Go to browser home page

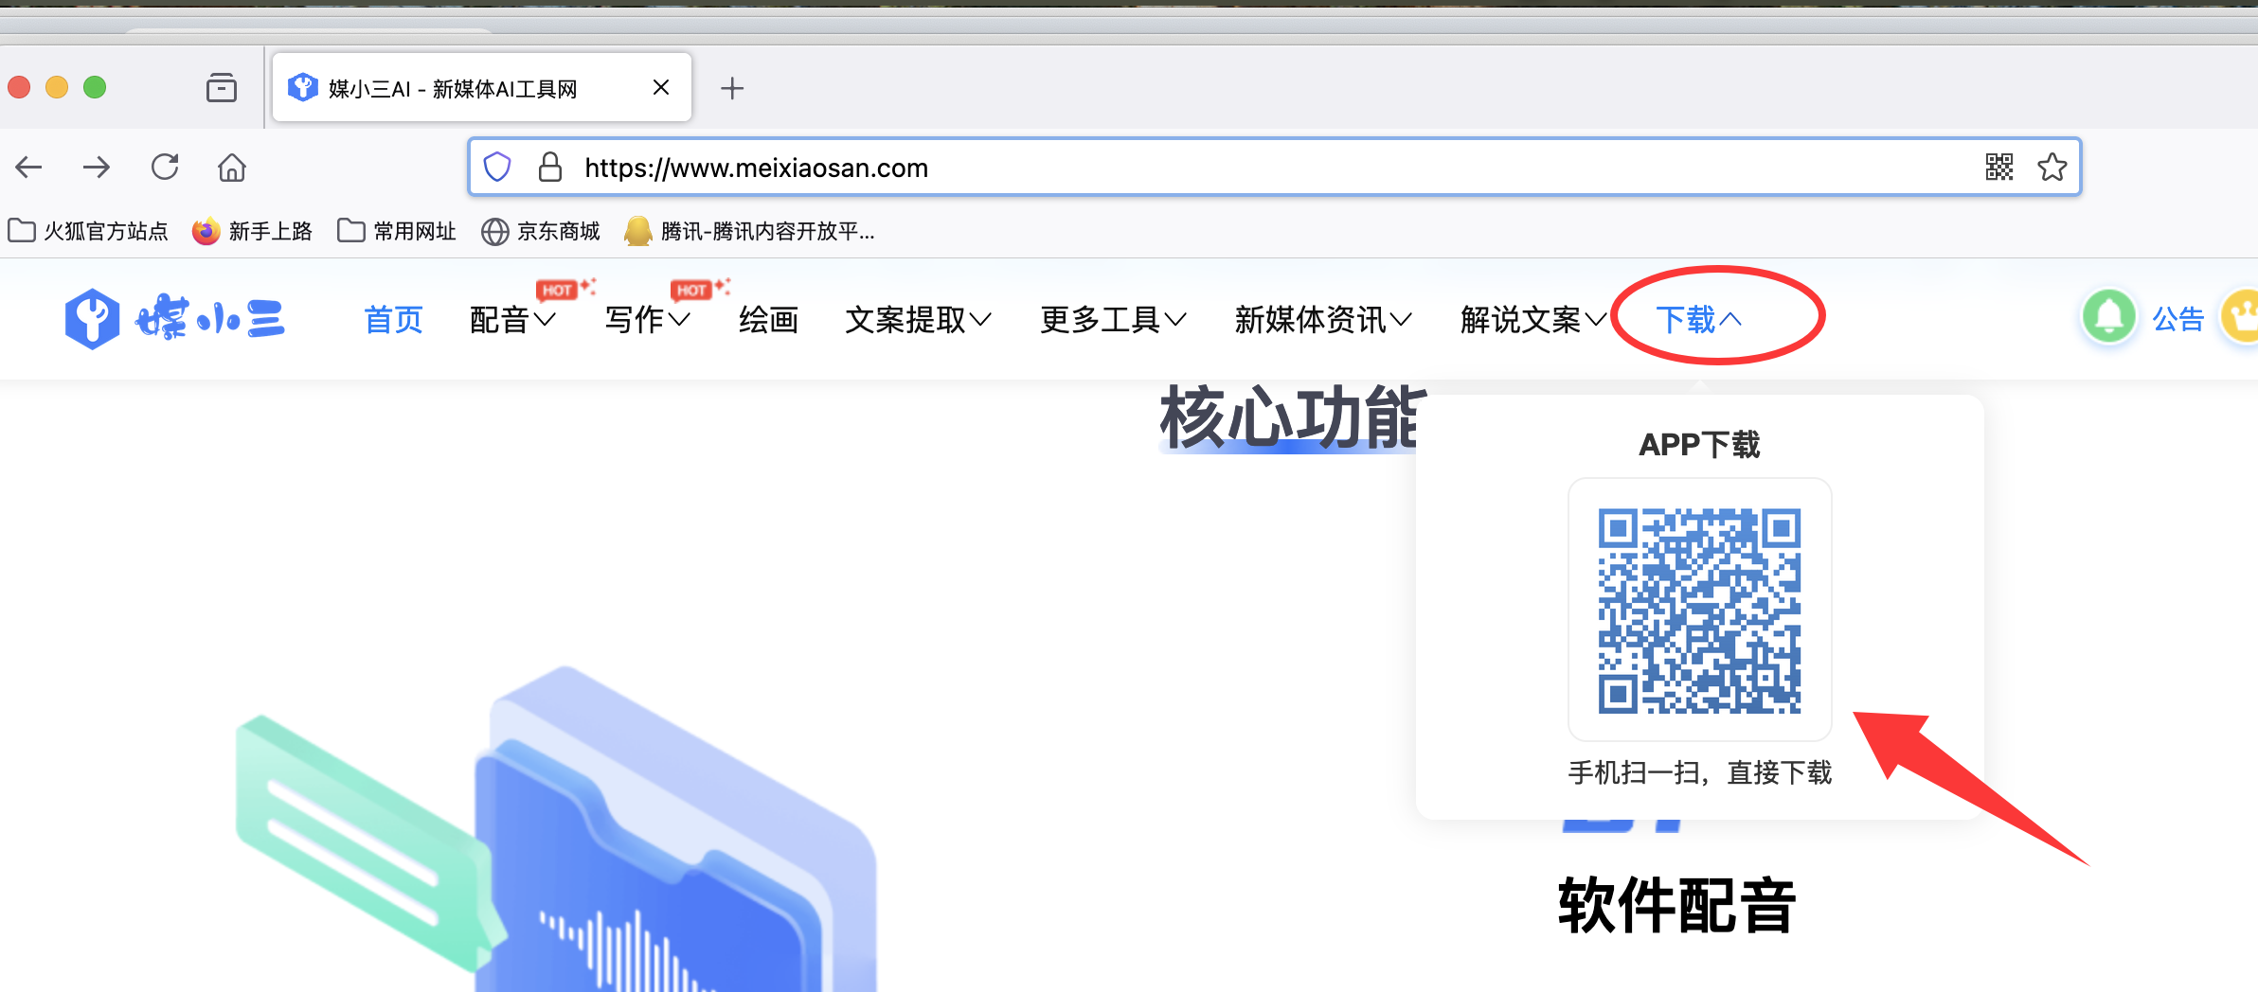(x=232, y=168)
